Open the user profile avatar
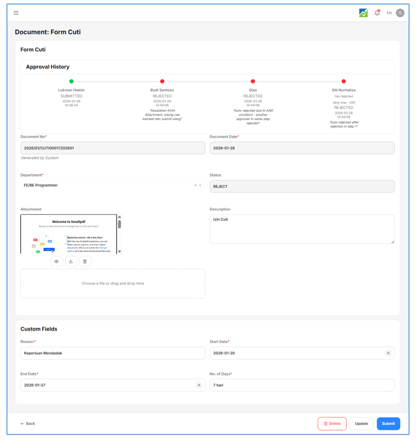Viewport: 416px width, 440px height. [x=400, y=13]
